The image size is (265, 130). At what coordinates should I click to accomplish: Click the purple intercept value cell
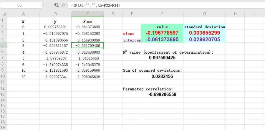pos(162,40)
